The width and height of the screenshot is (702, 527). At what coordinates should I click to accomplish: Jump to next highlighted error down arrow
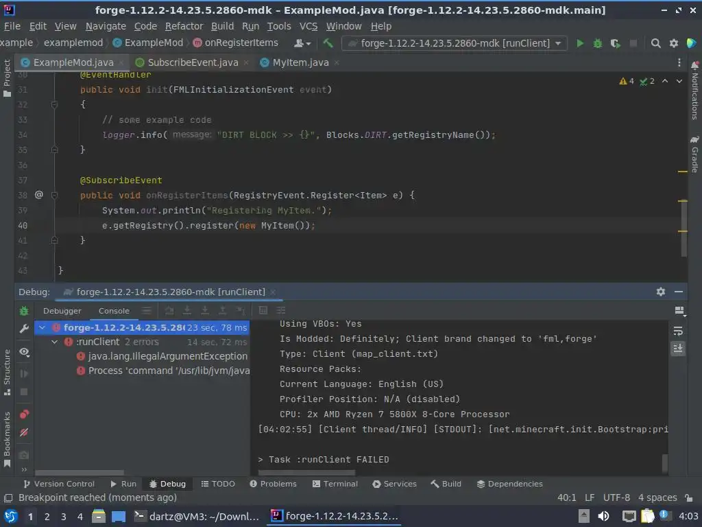pyautogui.click(x=679, y=81)
